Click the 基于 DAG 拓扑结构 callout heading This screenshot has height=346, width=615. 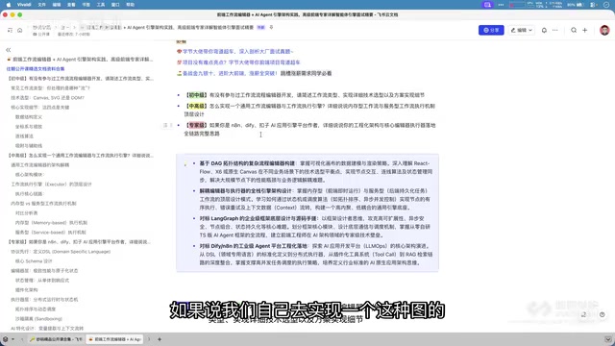[x=247, y=163]
